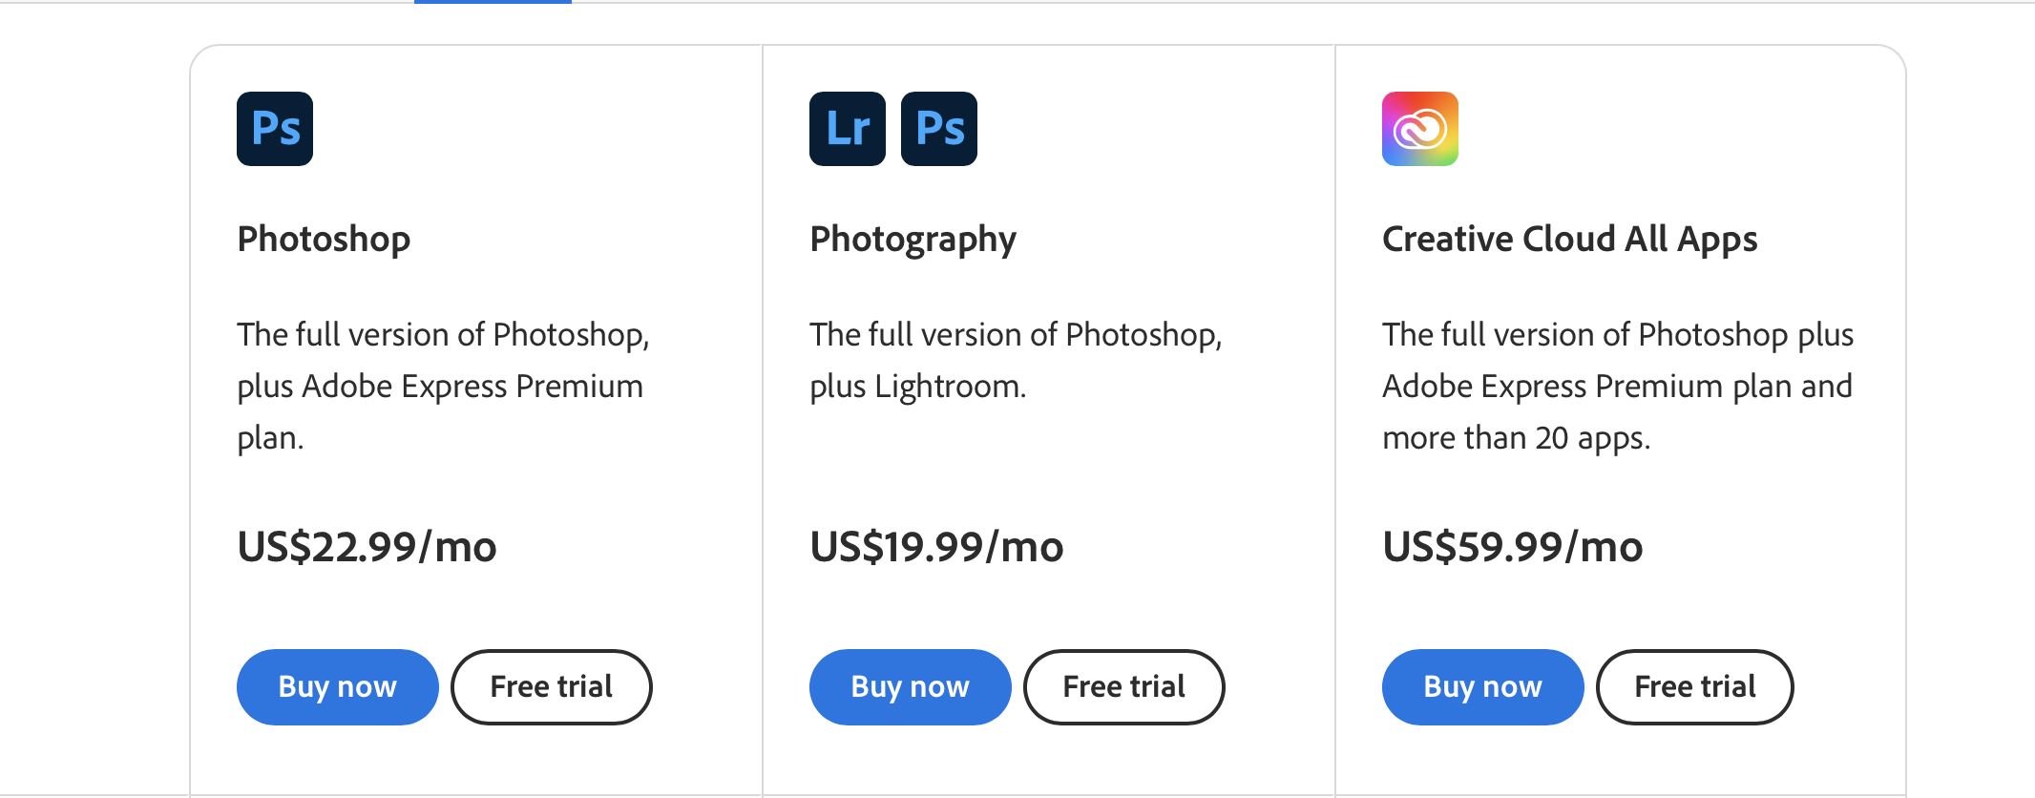Click the US$22.99/mo price
This screenshot has height=798, width=2035.
pos(367,547)
